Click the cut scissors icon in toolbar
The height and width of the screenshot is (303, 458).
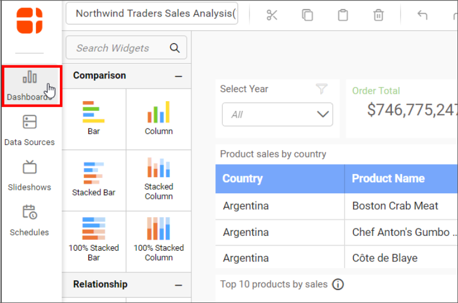tap(272, 15)
